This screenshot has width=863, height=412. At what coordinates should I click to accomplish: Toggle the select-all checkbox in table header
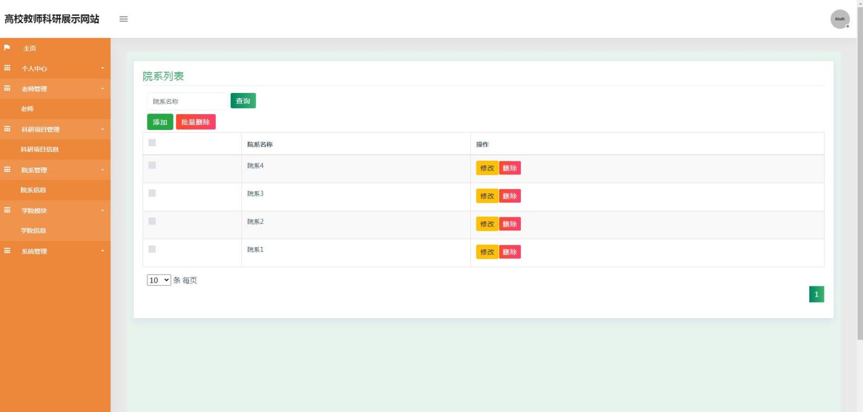coord(152,142)
